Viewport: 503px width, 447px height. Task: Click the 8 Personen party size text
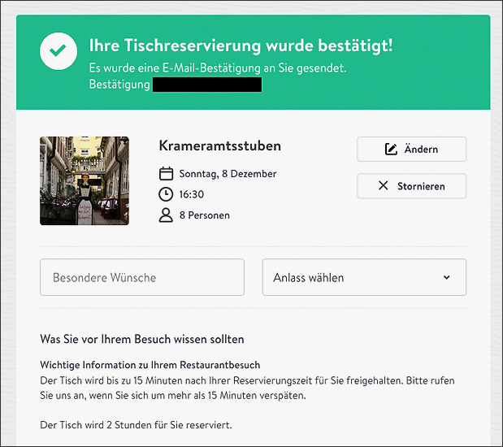tap(205, 215)
